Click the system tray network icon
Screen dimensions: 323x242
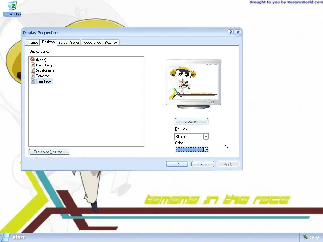(x=305, y=237)
